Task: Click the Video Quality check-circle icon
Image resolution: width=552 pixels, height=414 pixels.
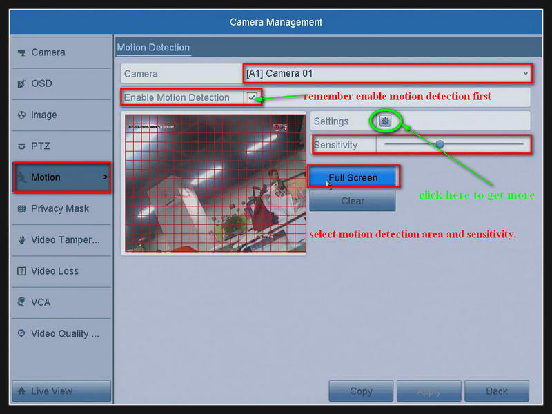Action: click(x=22, y=333)
